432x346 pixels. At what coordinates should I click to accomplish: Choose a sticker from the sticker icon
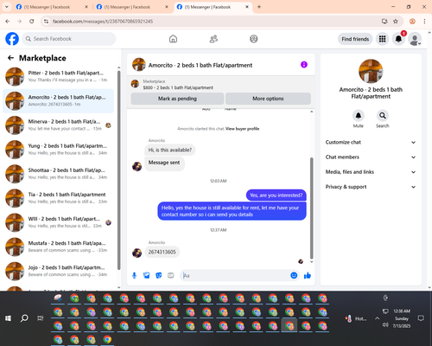pyautogui.click(x=159, y=276)
